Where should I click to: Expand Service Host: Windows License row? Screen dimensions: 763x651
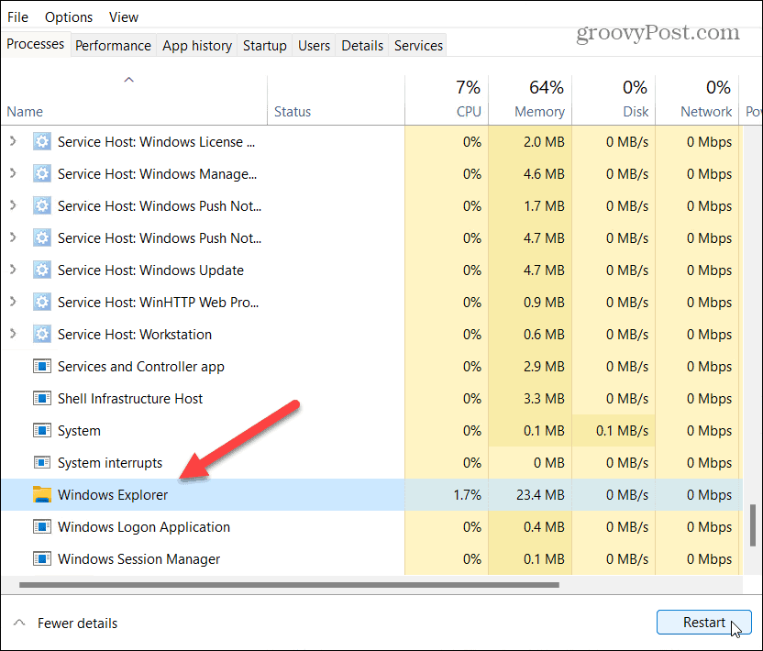coord(13,141)
